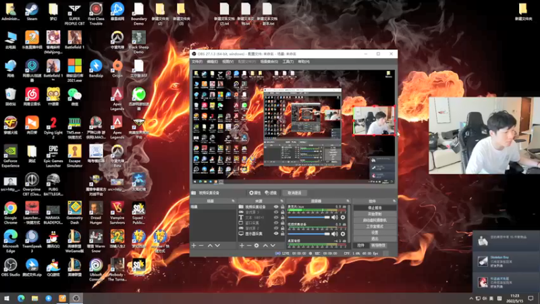Move selected scene up with arrow
The image size is (540, 304).
point(210,245)
